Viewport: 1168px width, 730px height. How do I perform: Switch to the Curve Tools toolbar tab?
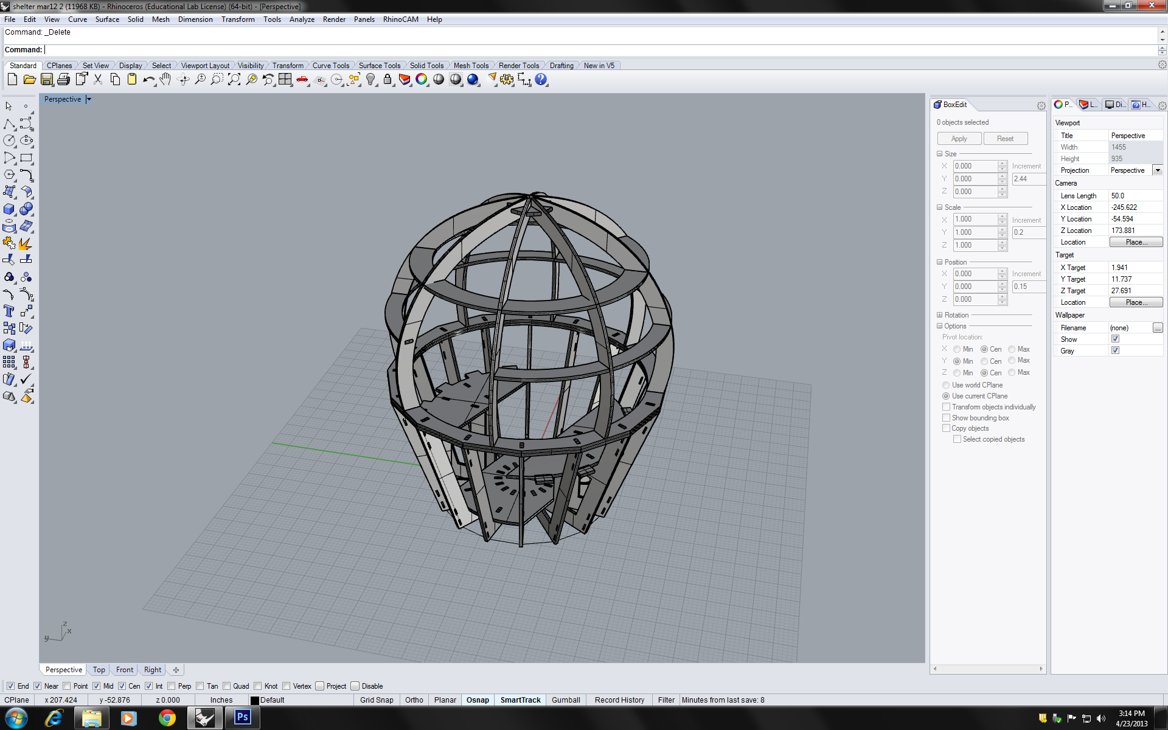[x=331, y=66]
